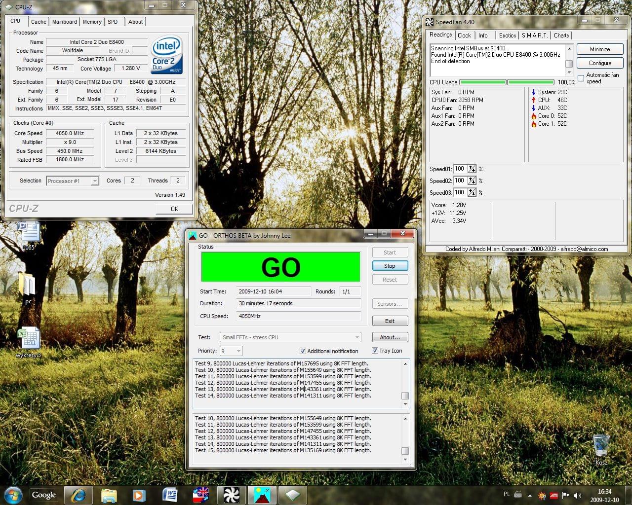
Task: Open the S.M.A.R.T. tab in SpeedFan
Action: coord(535,36)
